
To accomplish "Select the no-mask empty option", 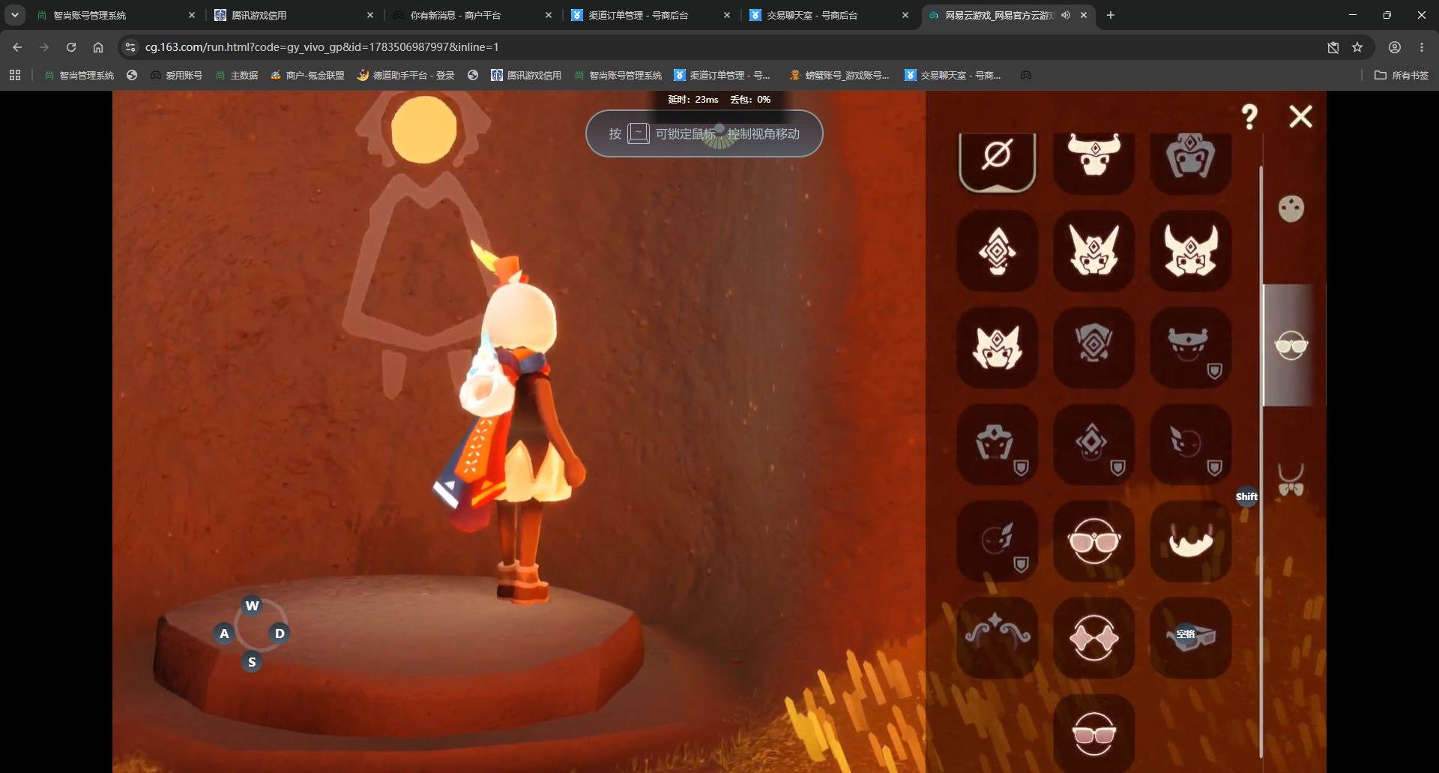I will (997, 157).
